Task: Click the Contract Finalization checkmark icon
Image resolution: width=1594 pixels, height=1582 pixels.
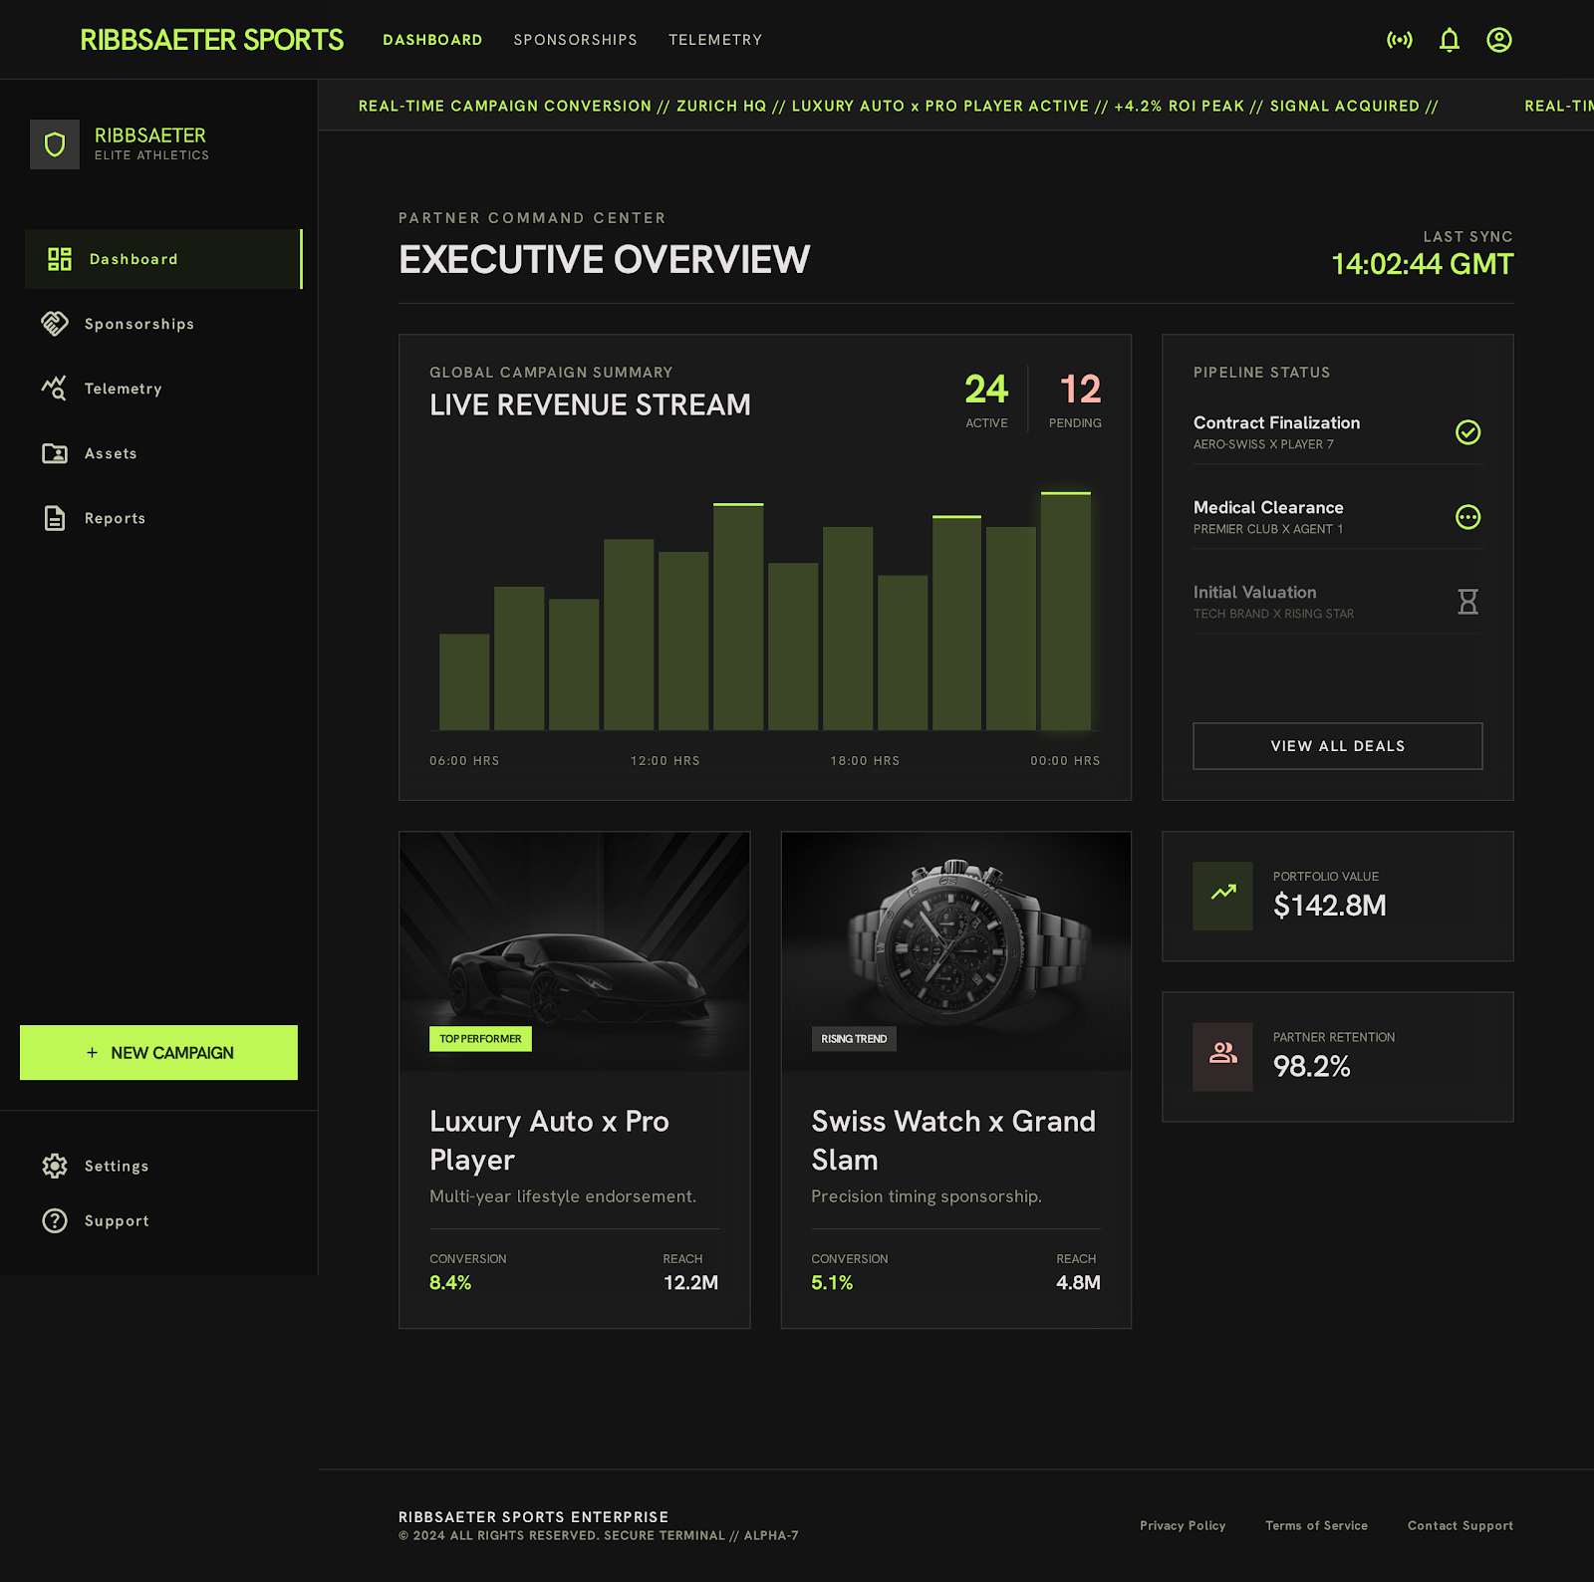Action: click(1467, 432)
